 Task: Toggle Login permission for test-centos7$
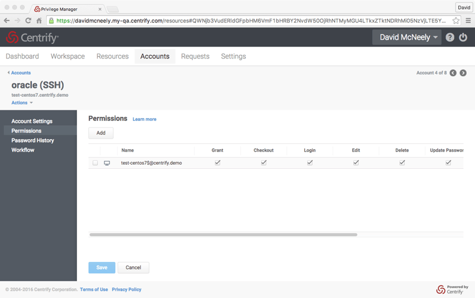(x=310, y=163)
